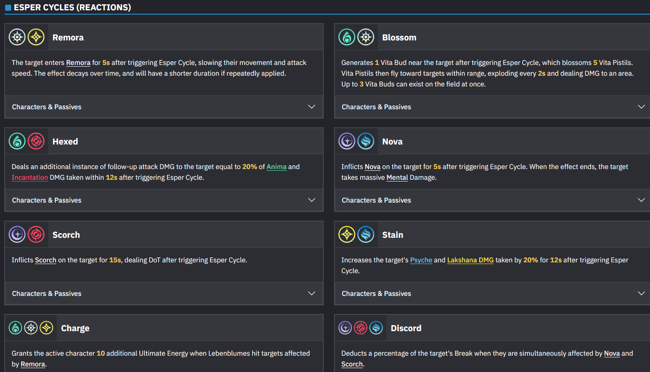Click the Psyche link in Stain description
Image resolution: width=650 pixels, height=372 pixels.
pyautogui.click(x=421, y=260)
